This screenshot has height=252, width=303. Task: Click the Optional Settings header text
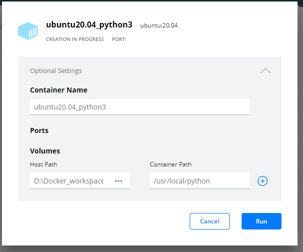(x=56, y=71)
